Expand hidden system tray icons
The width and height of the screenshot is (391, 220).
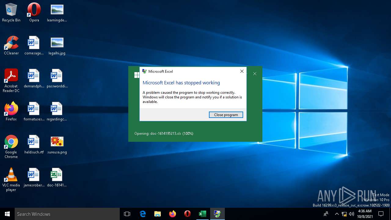tap(337, 214)
